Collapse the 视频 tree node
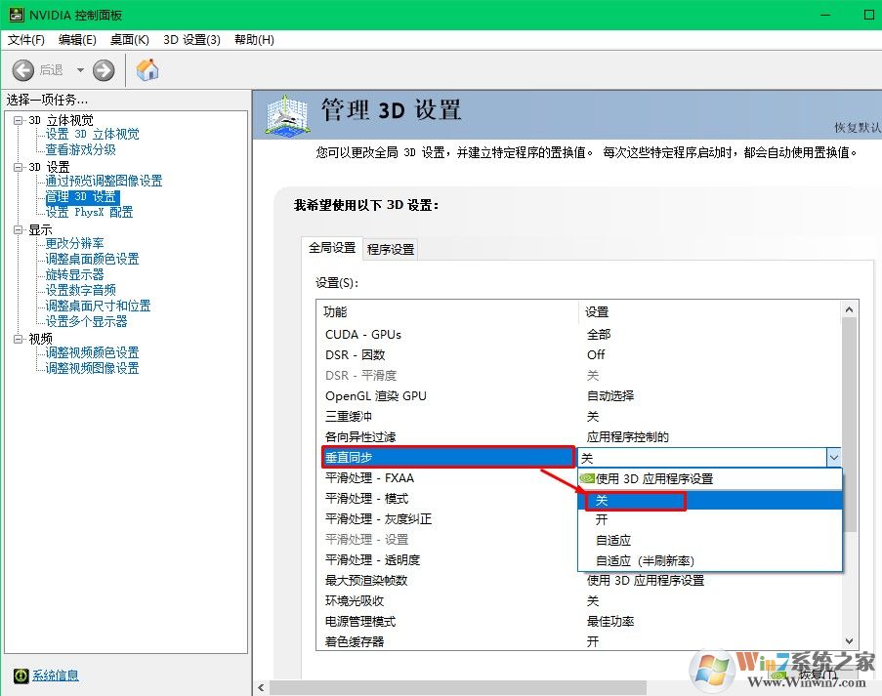 click(19, 339)
